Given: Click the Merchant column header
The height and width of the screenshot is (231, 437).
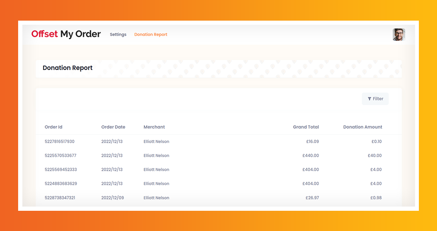Looking at the screenshot, I should 154,127.
